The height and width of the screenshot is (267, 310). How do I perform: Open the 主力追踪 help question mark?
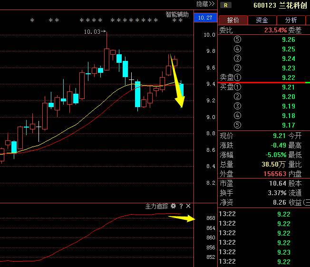pos(181,206)
